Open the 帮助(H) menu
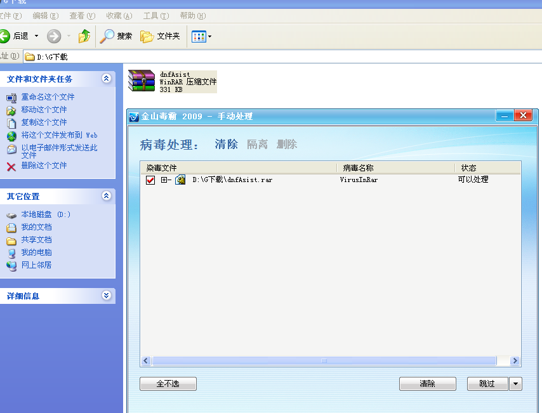Image resolution: width=542 pixels, height=413 pixels. click(192, 16)
